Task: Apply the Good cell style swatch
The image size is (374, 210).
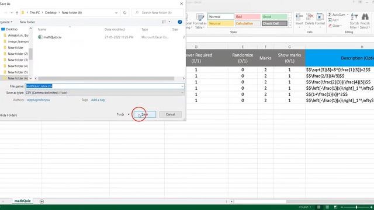Action: point(275,17)
